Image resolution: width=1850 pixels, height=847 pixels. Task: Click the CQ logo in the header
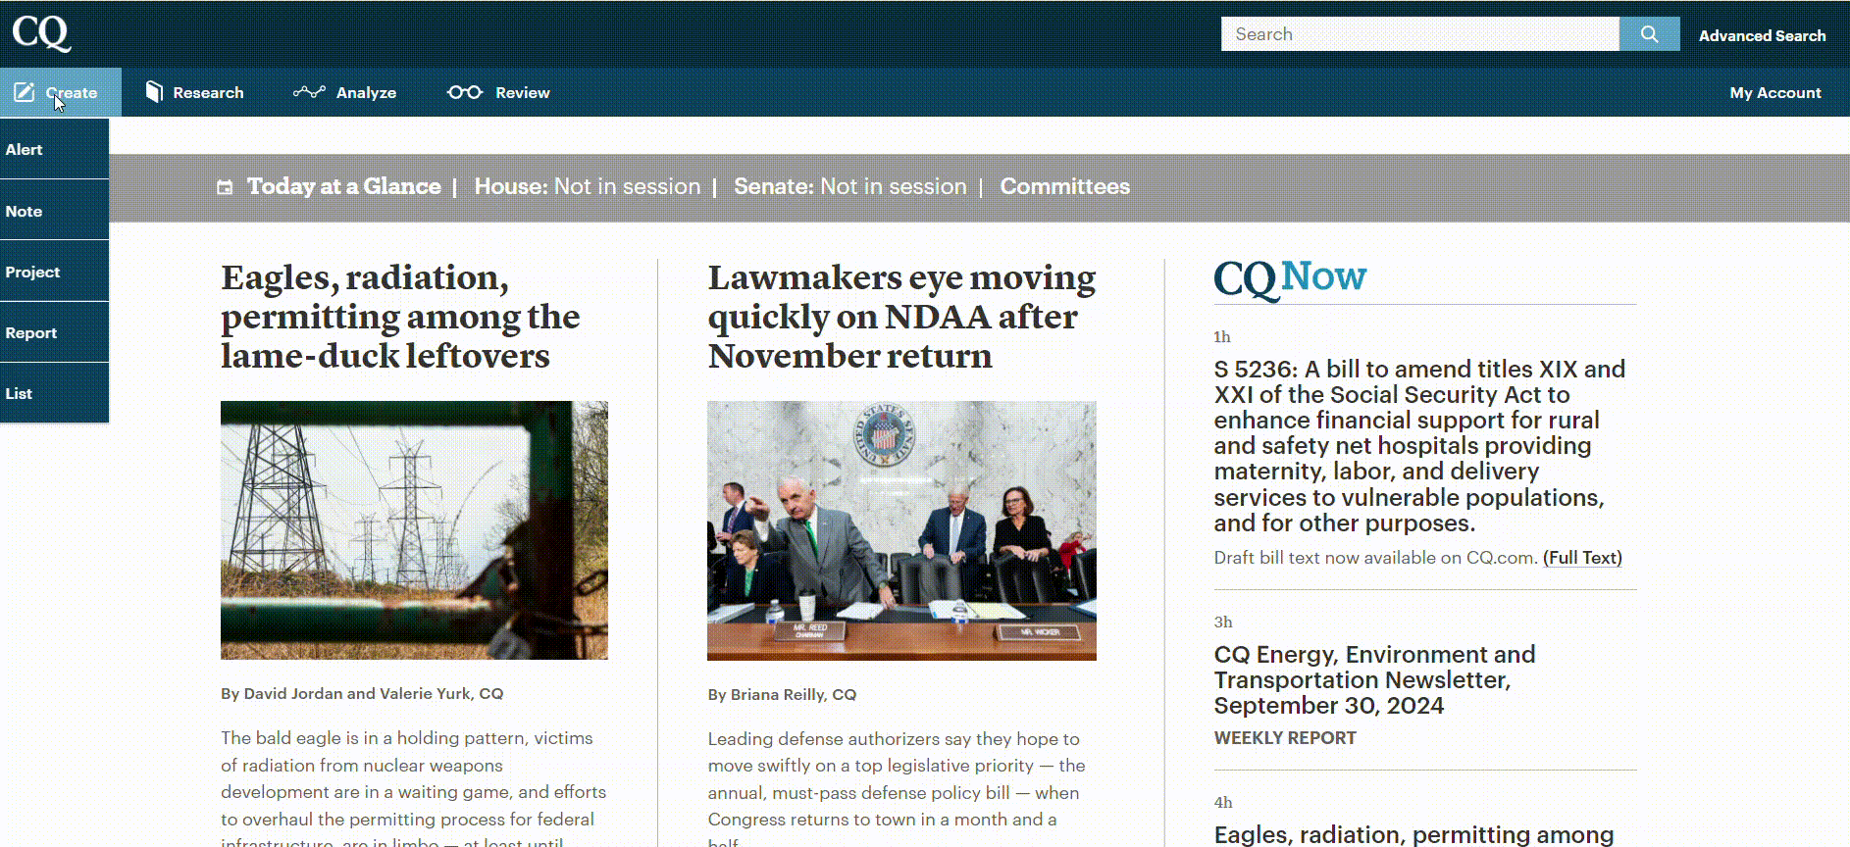(41, 32)
